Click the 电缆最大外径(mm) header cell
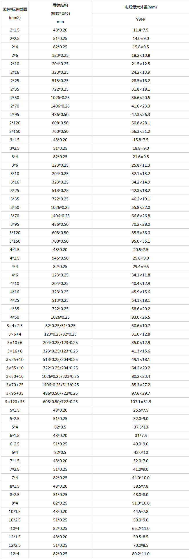Screen dimensions: 189x559 141,7
